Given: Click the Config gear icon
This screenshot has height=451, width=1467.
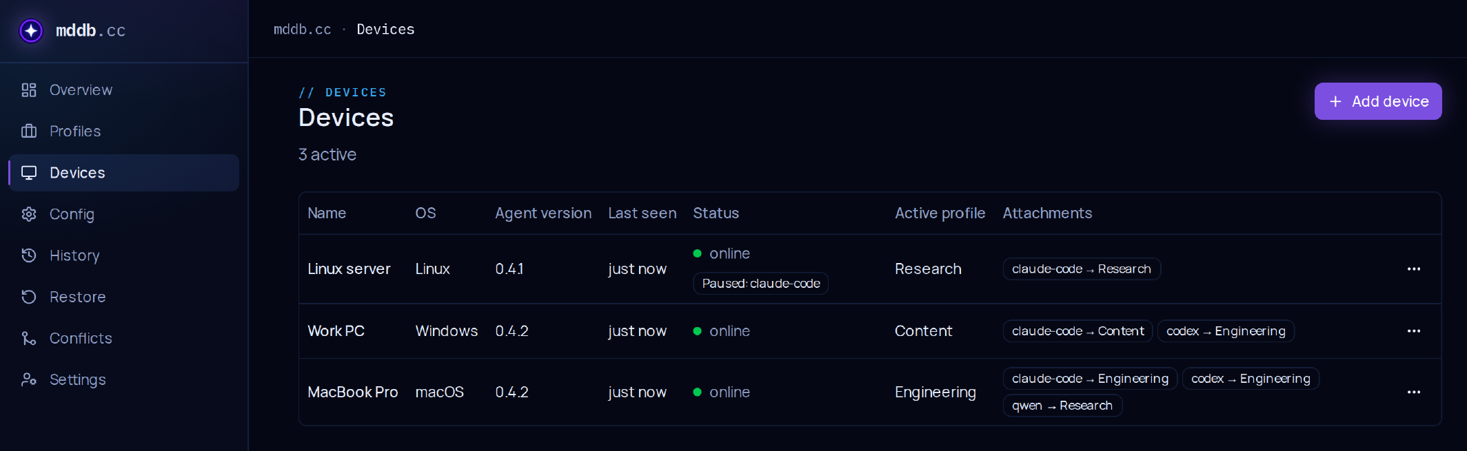Looking at the screenshot, I should [x=29, y=214].
